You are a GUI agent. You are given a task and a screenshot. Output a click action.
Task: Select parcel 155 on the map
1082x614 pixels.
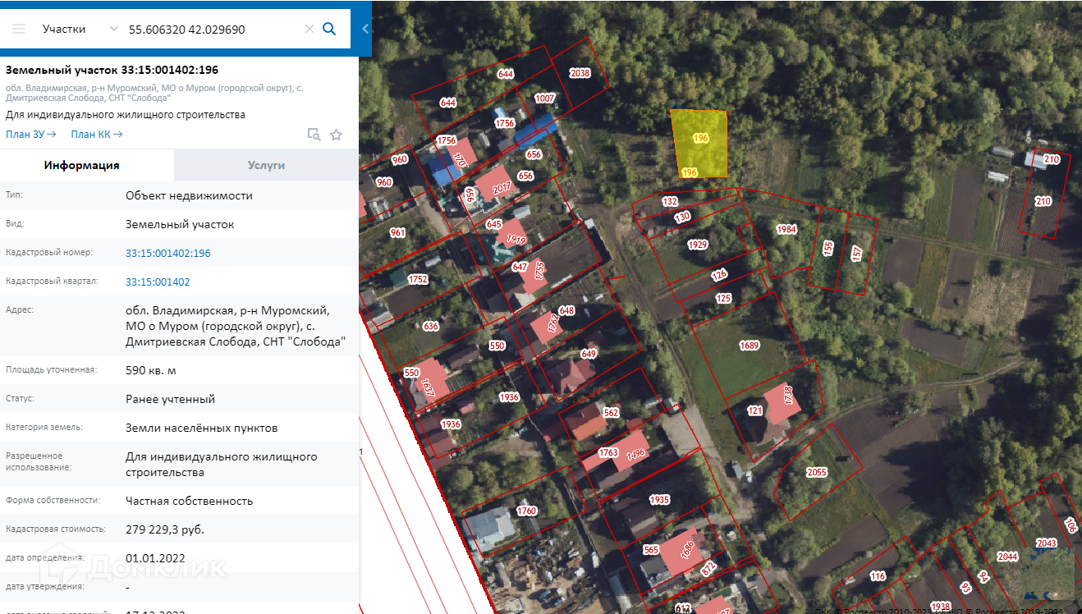click(x=828, y=249)
